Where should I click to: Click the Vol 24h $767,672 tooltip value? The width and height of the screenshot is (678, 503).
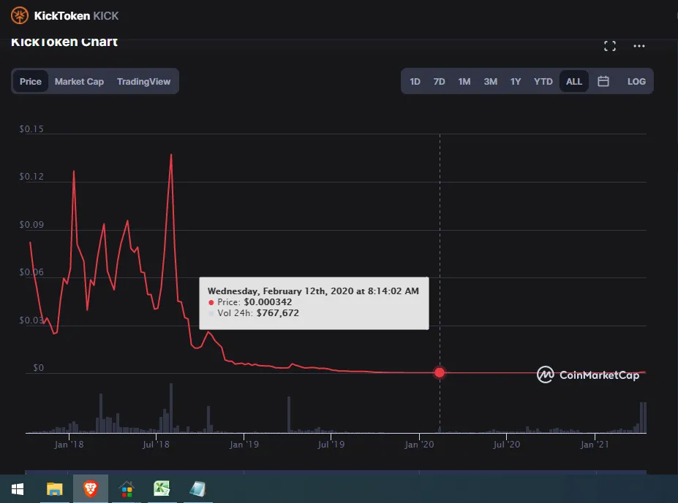tap(278, 313)
